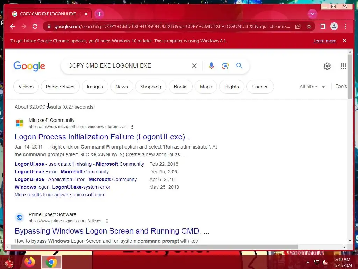This screenshot has width=358, height=269.
Task: Switch to Books results
Action: [181, 87]
